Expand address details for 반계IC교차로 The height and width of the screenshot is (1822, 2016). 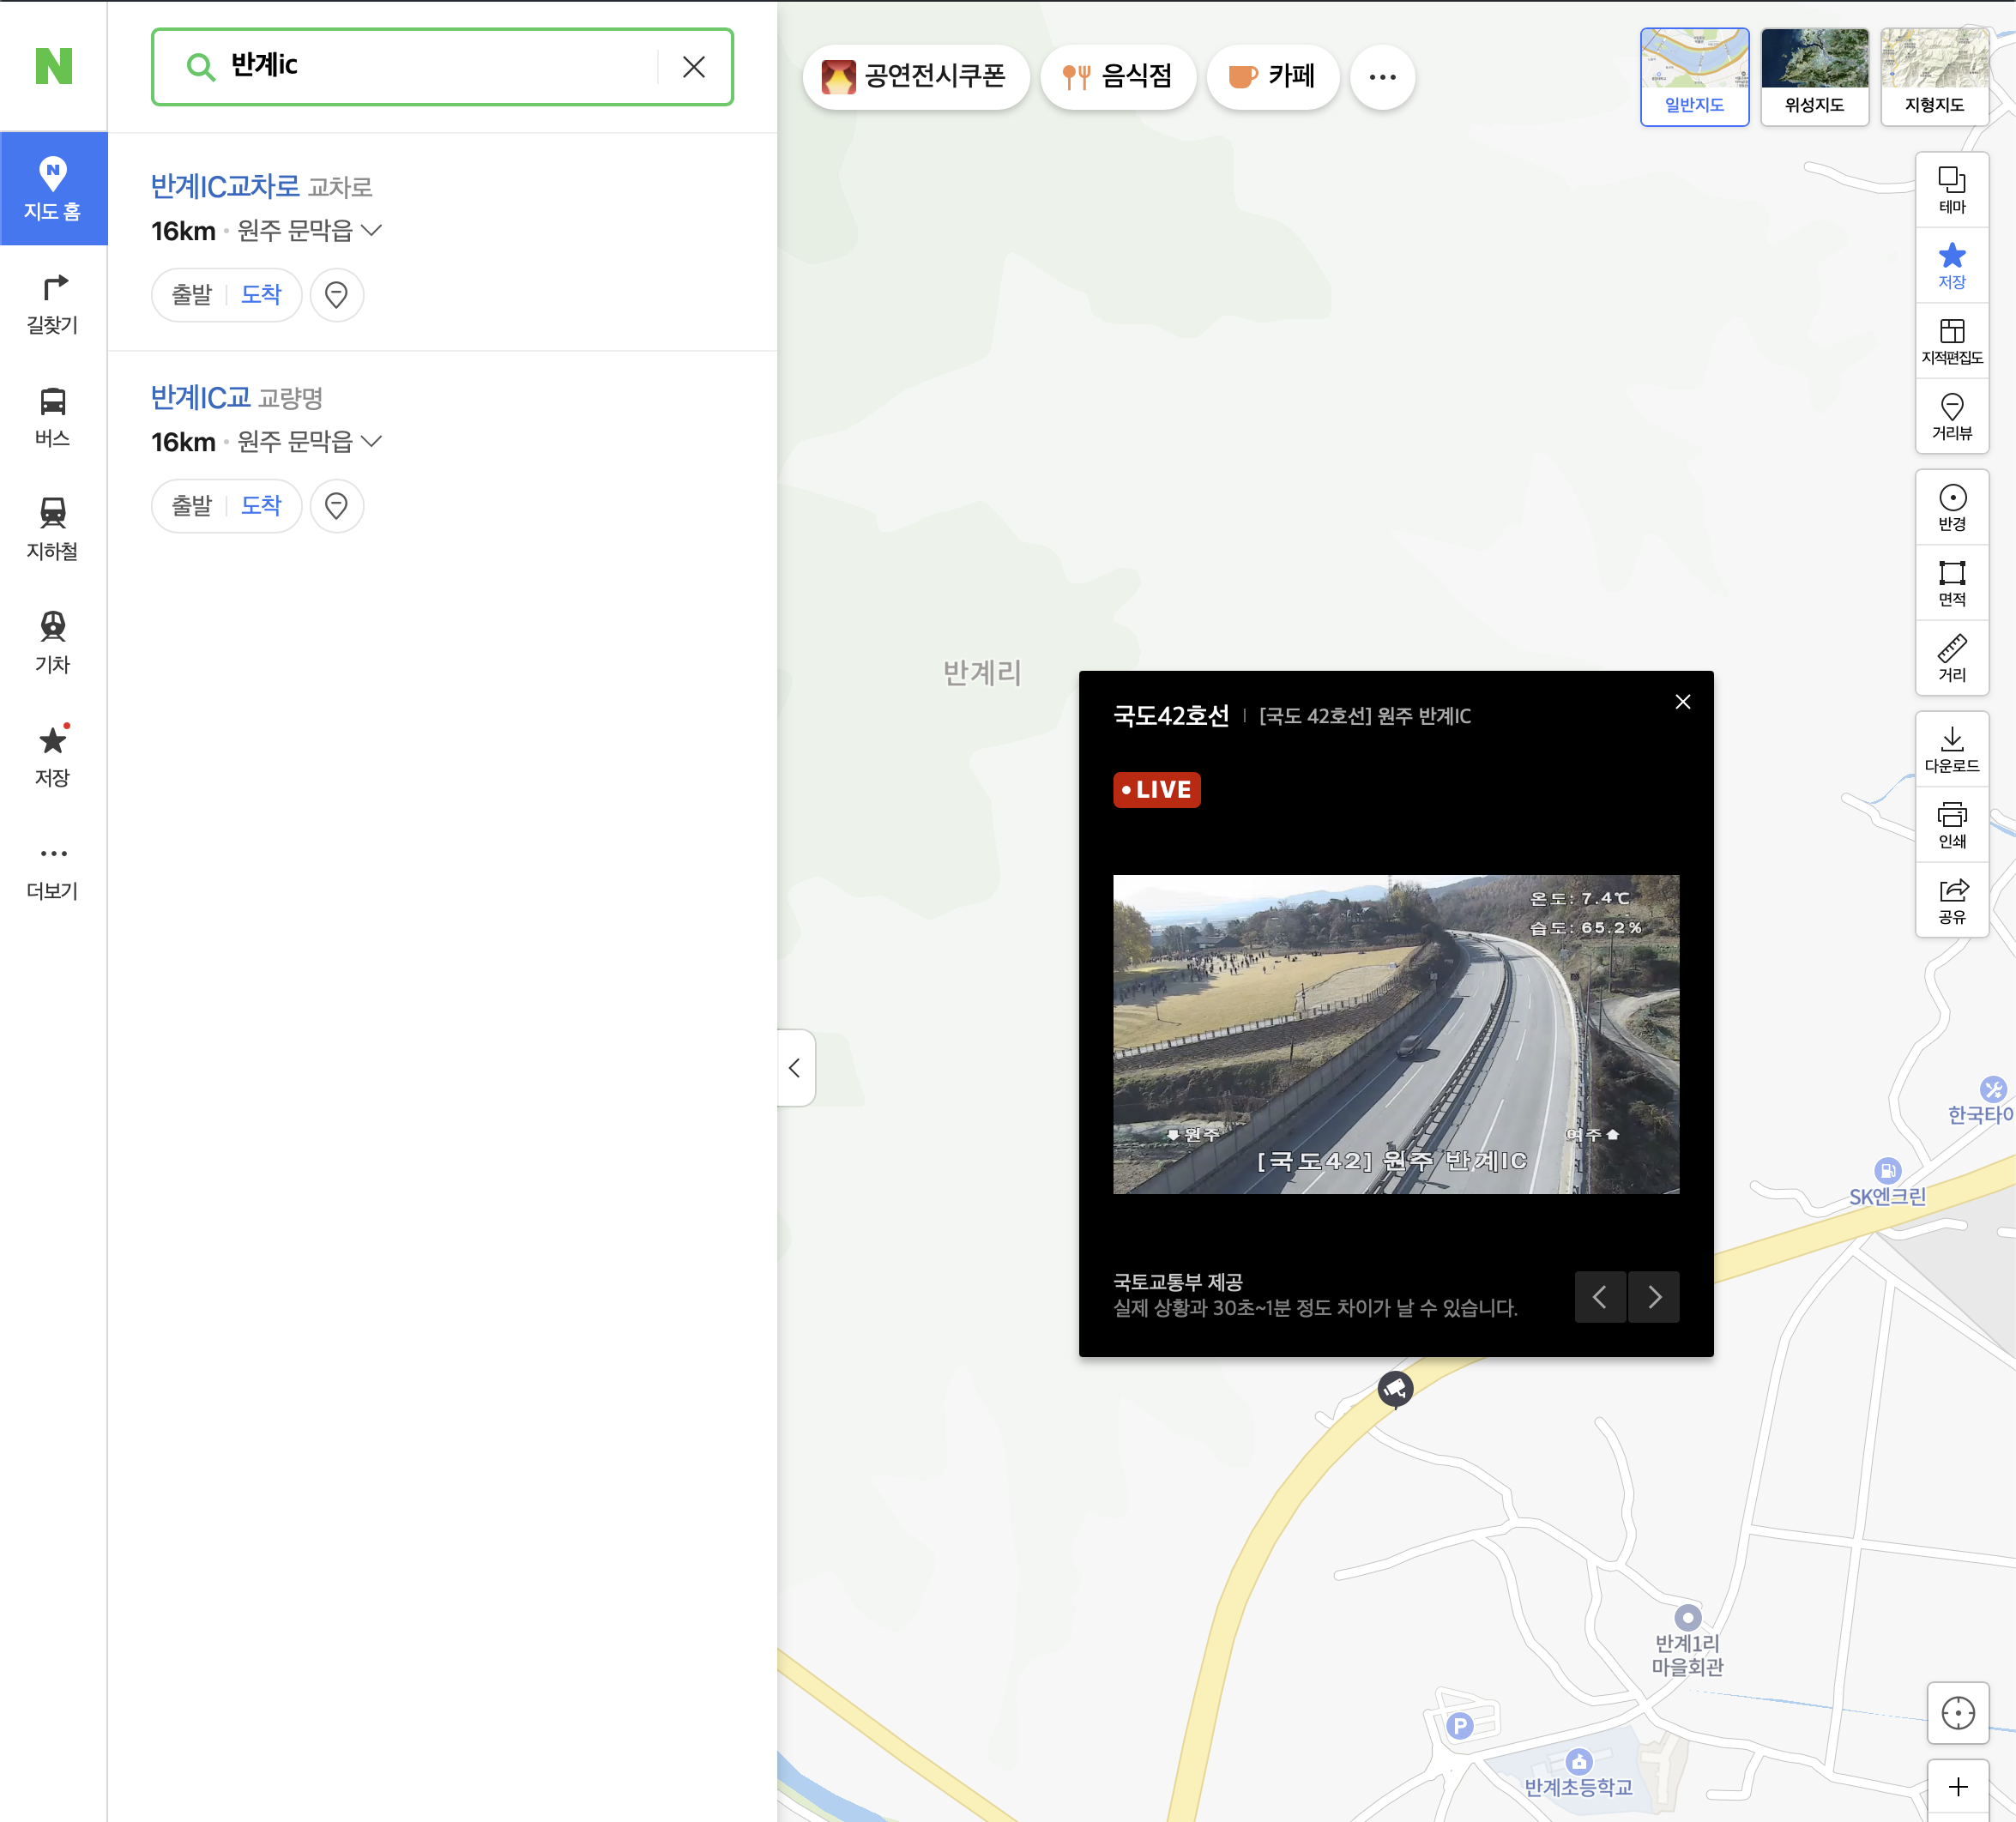(x=372, y=231)
